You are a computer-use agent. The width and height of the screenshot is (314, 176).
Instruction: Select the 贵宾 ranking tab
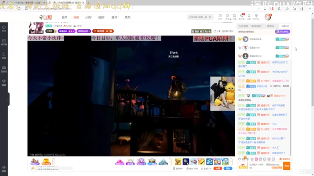pos(270,26)
